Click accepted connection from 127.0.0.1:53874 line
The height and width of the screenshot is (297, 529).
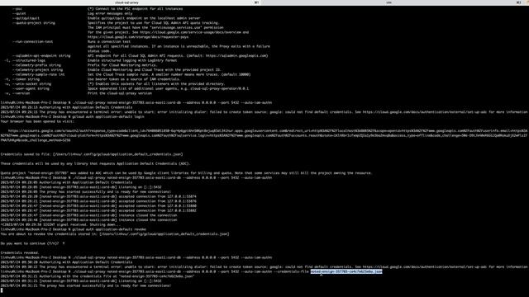(x=98, y=196)
